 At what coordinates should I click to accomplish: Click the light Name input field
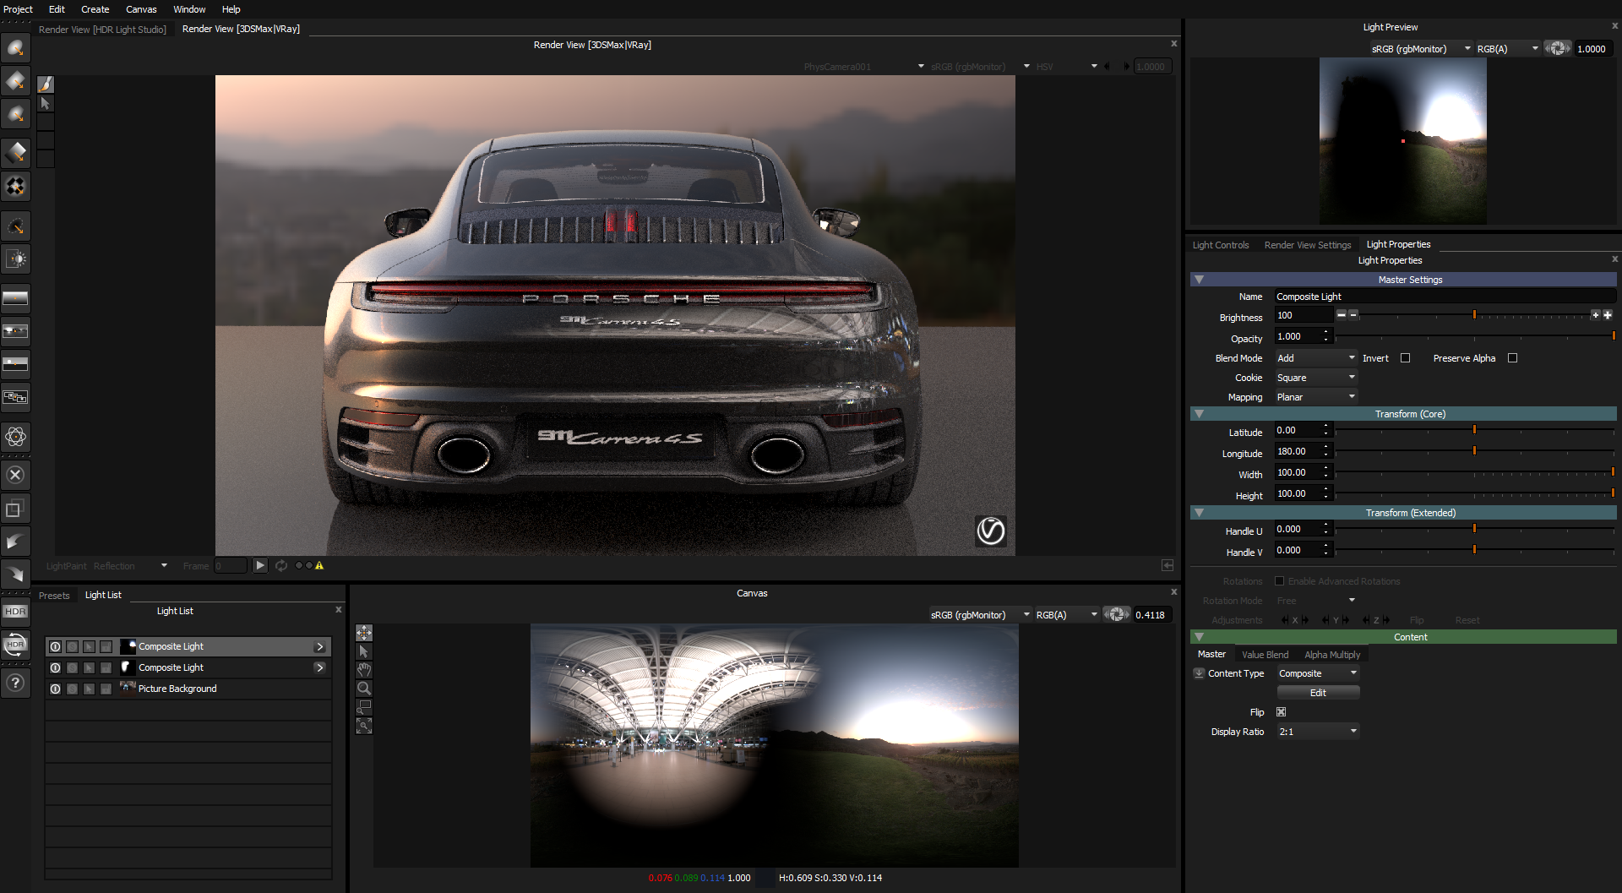[x=1445, y=297]
